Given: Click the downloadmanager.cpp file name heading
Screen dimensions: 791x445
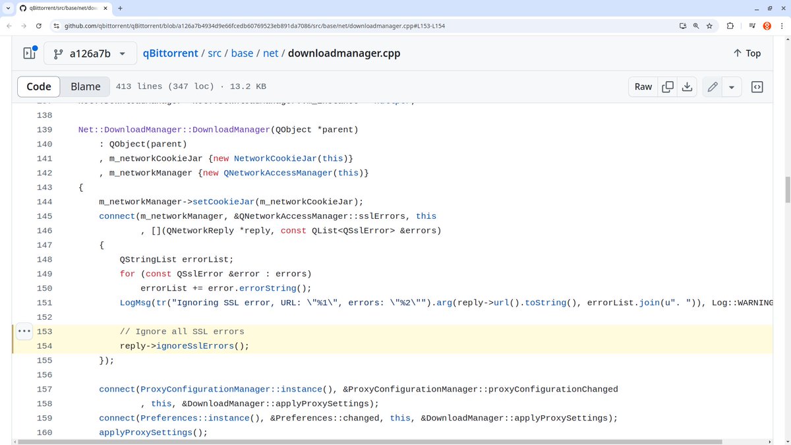Looking at the screenshot, I should point(344,53).
